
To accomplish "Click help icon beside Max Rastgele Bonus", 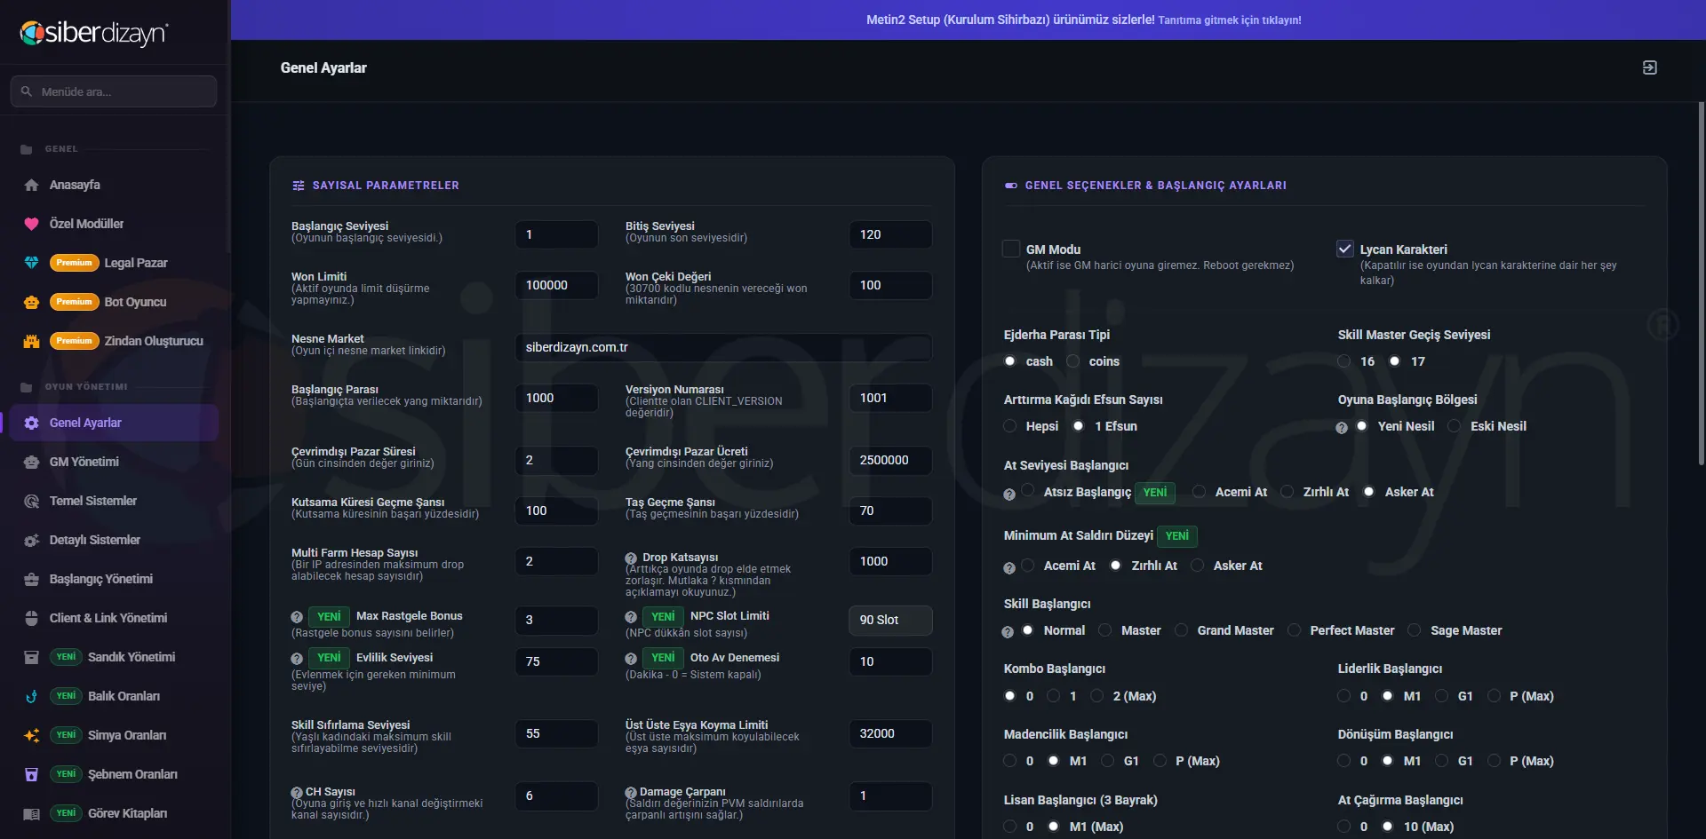I will pyautogui.click(x=297, y=616).
